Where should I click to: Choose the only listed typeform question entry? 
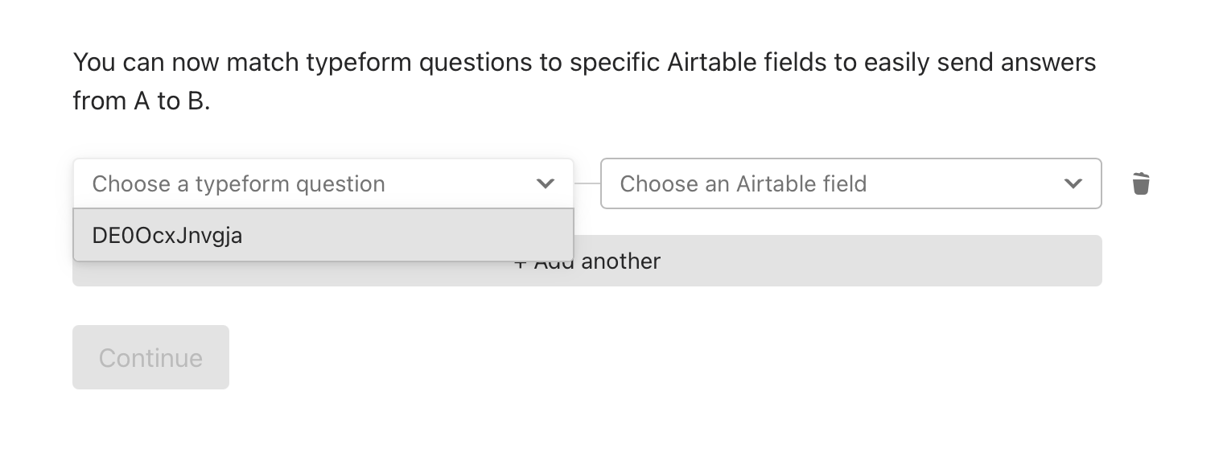(x=323, y=235)
